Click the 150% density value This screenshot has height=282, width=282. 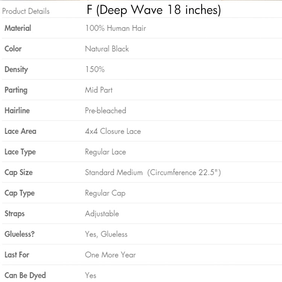click(x=95, y=70)
